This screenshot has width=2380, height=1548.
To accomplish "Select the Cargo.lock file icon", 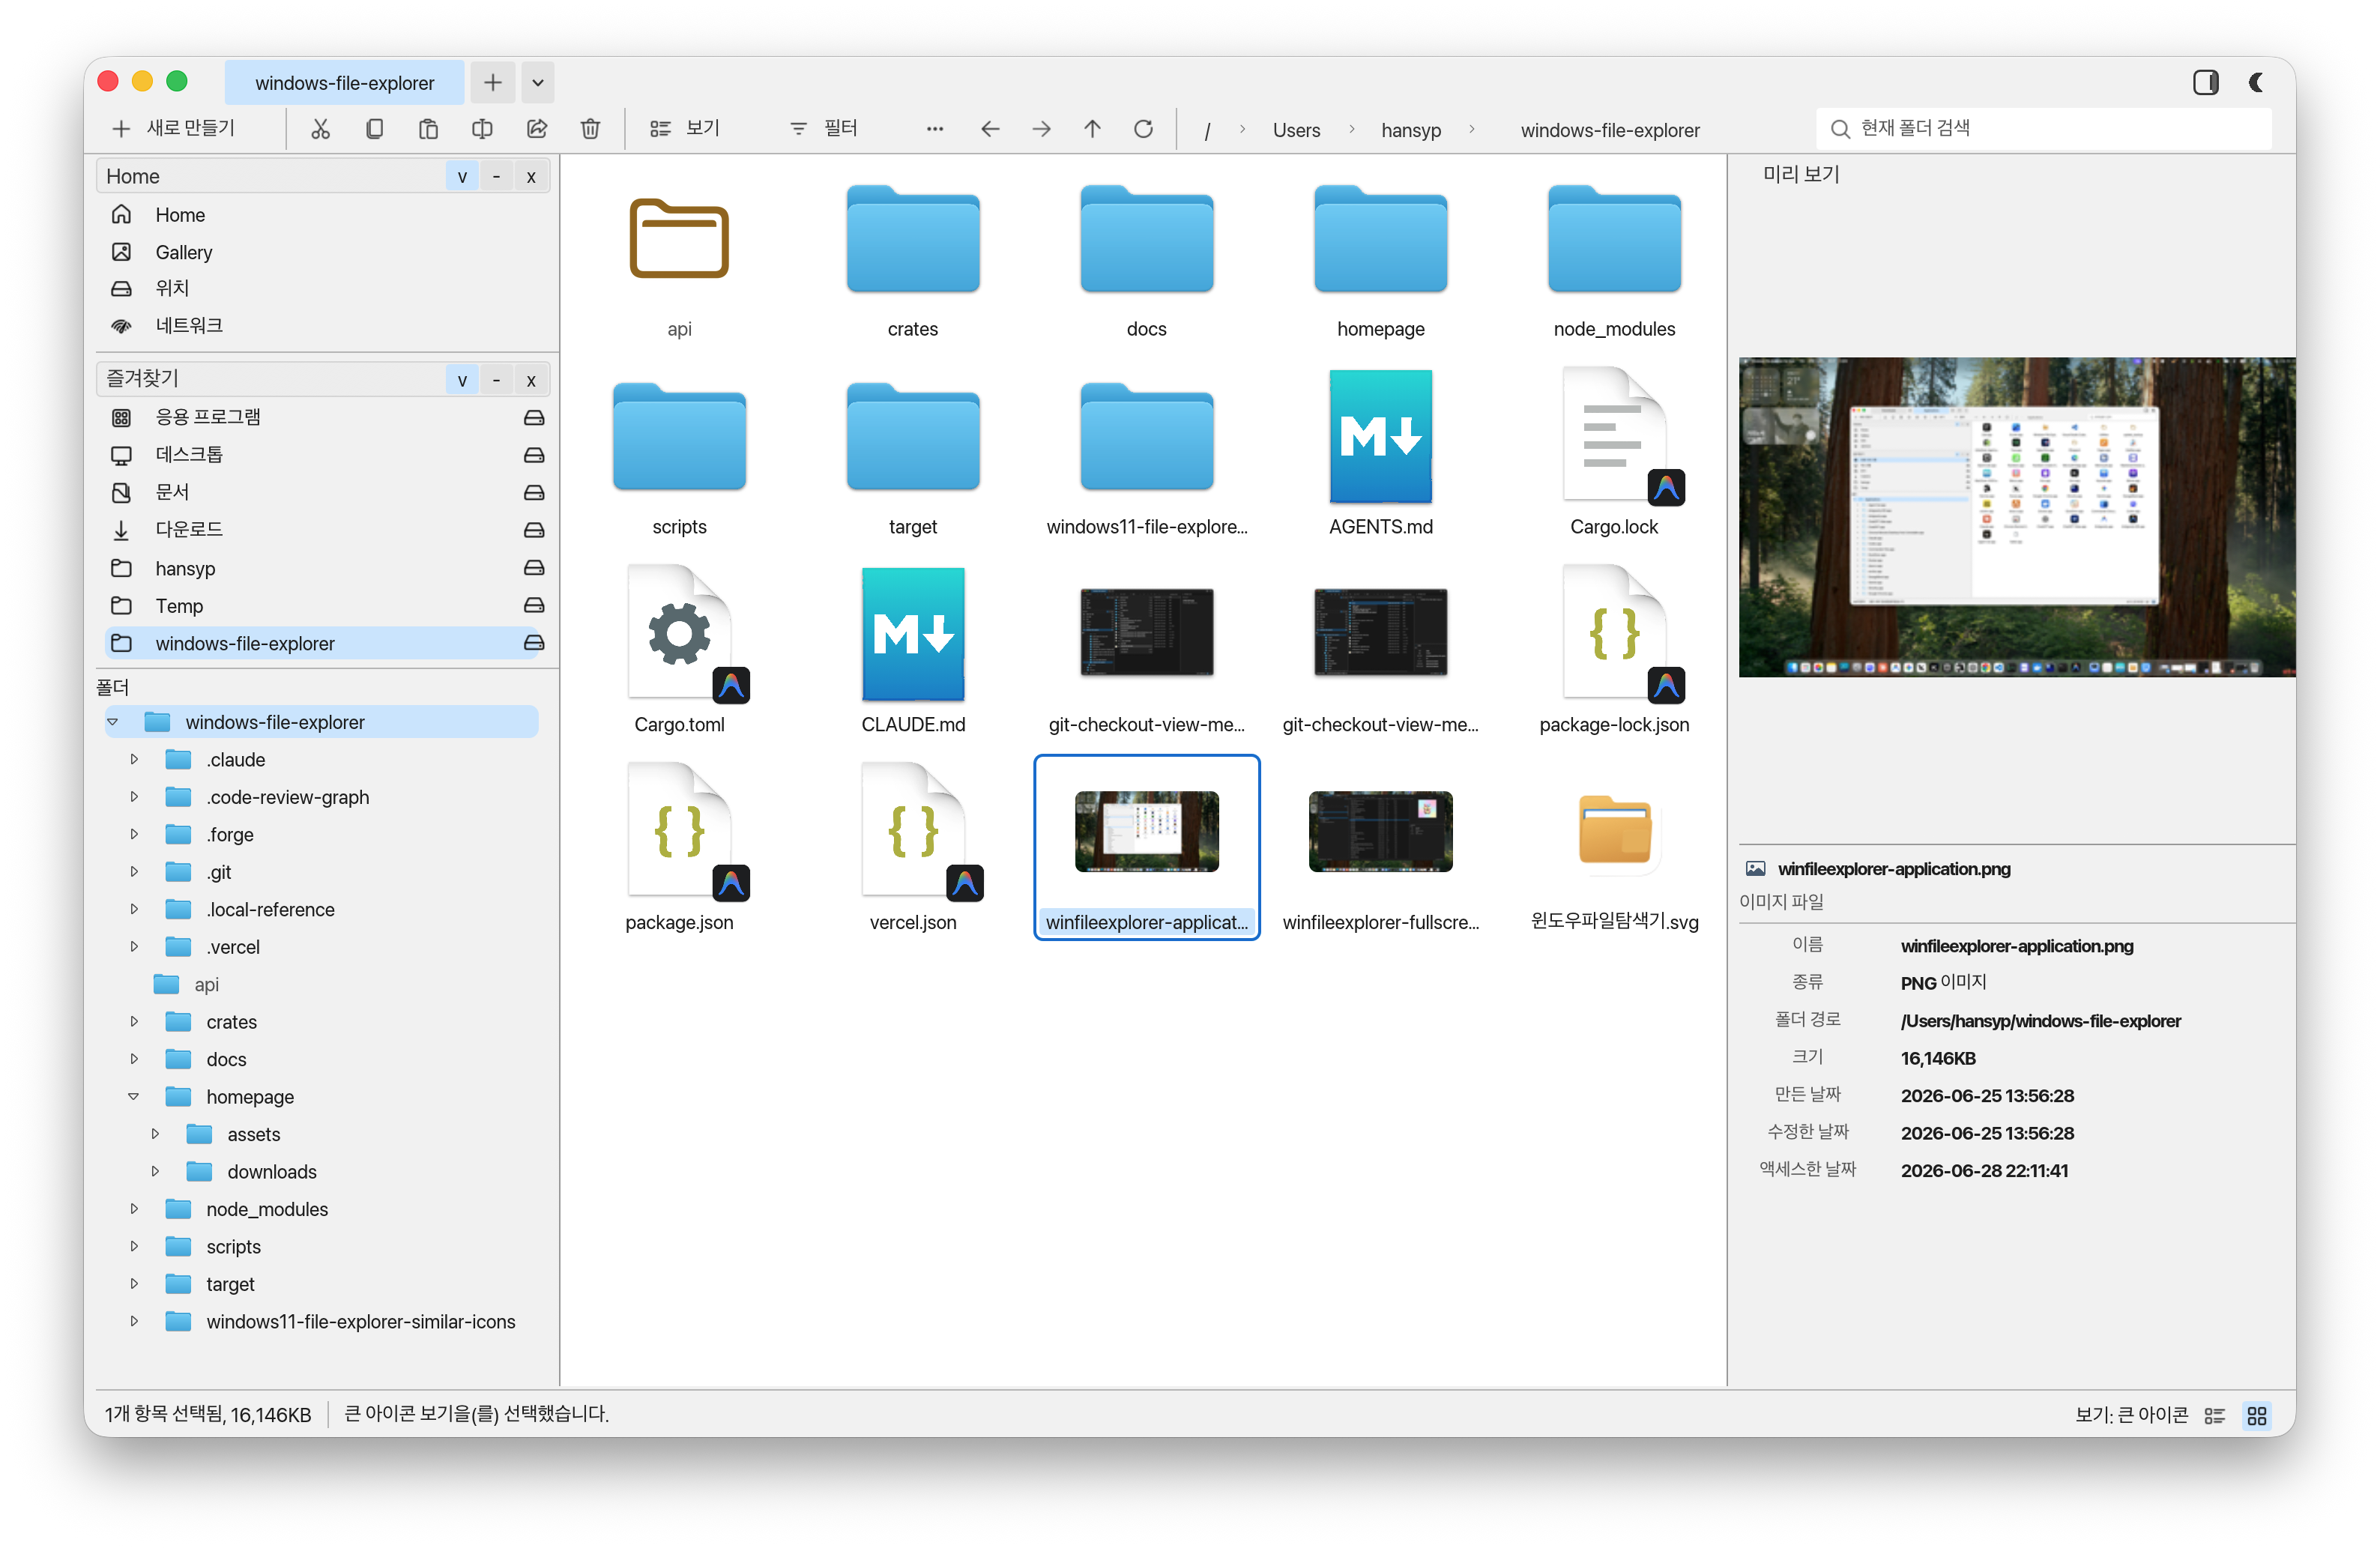I will [1614, 437].
